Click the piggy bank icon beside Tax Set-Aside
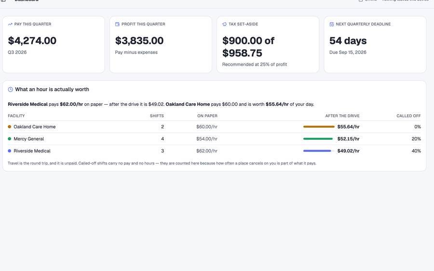This screenshot has height=271, width=434. pyautogui.click(x=224, y=25)
